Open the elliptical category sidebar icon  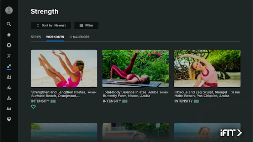[x=9, y=98]
